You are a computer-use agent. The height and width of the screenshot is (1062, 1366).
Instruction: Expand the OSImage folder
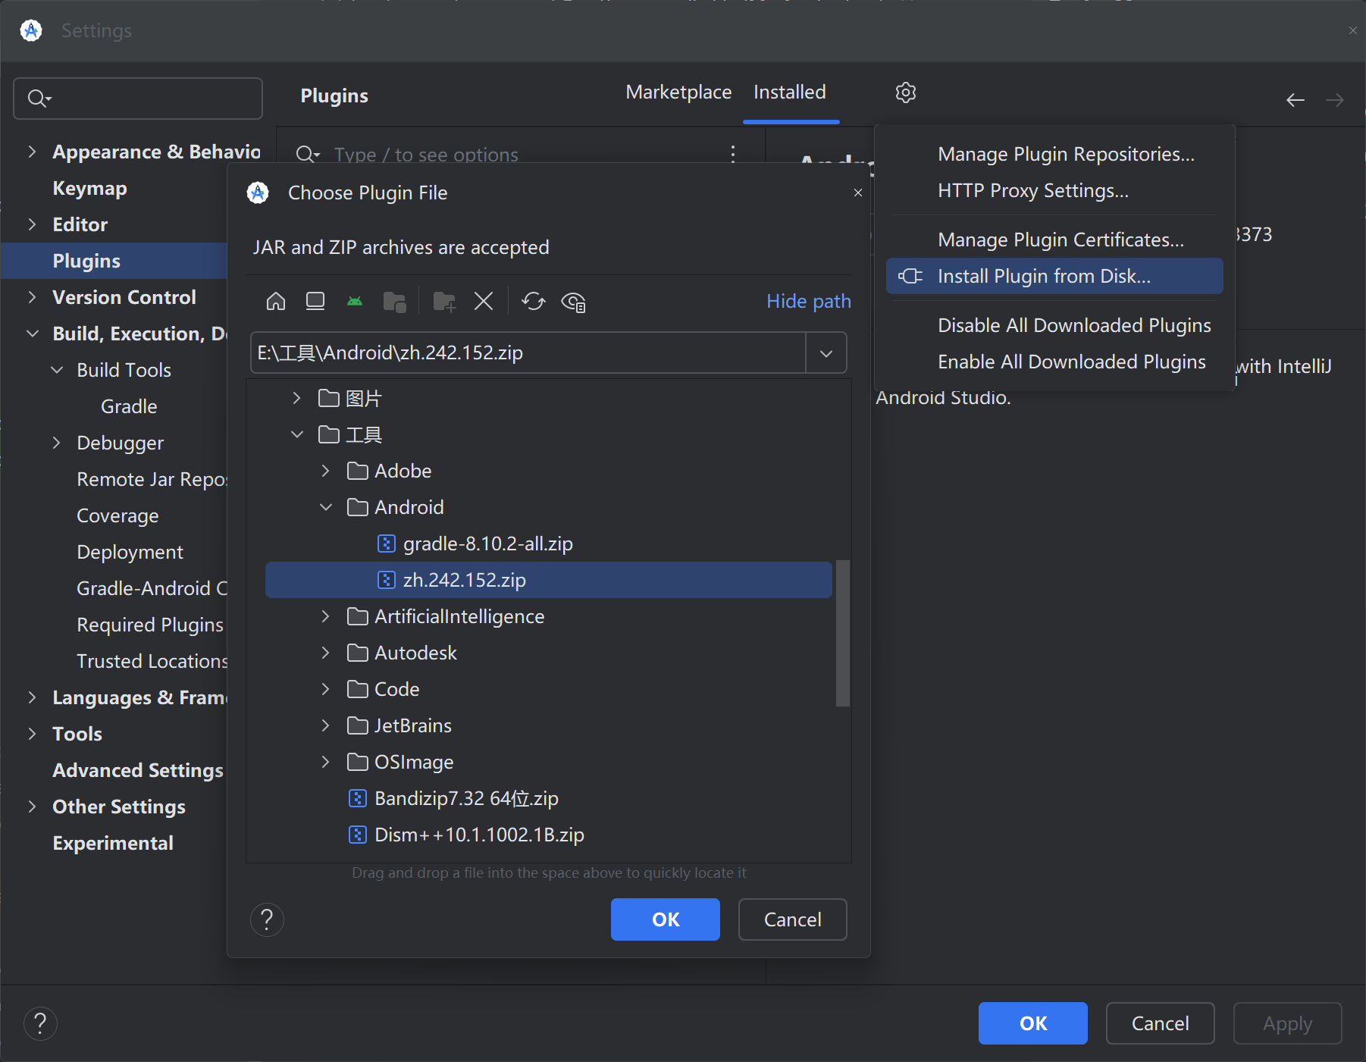point(326,762)
